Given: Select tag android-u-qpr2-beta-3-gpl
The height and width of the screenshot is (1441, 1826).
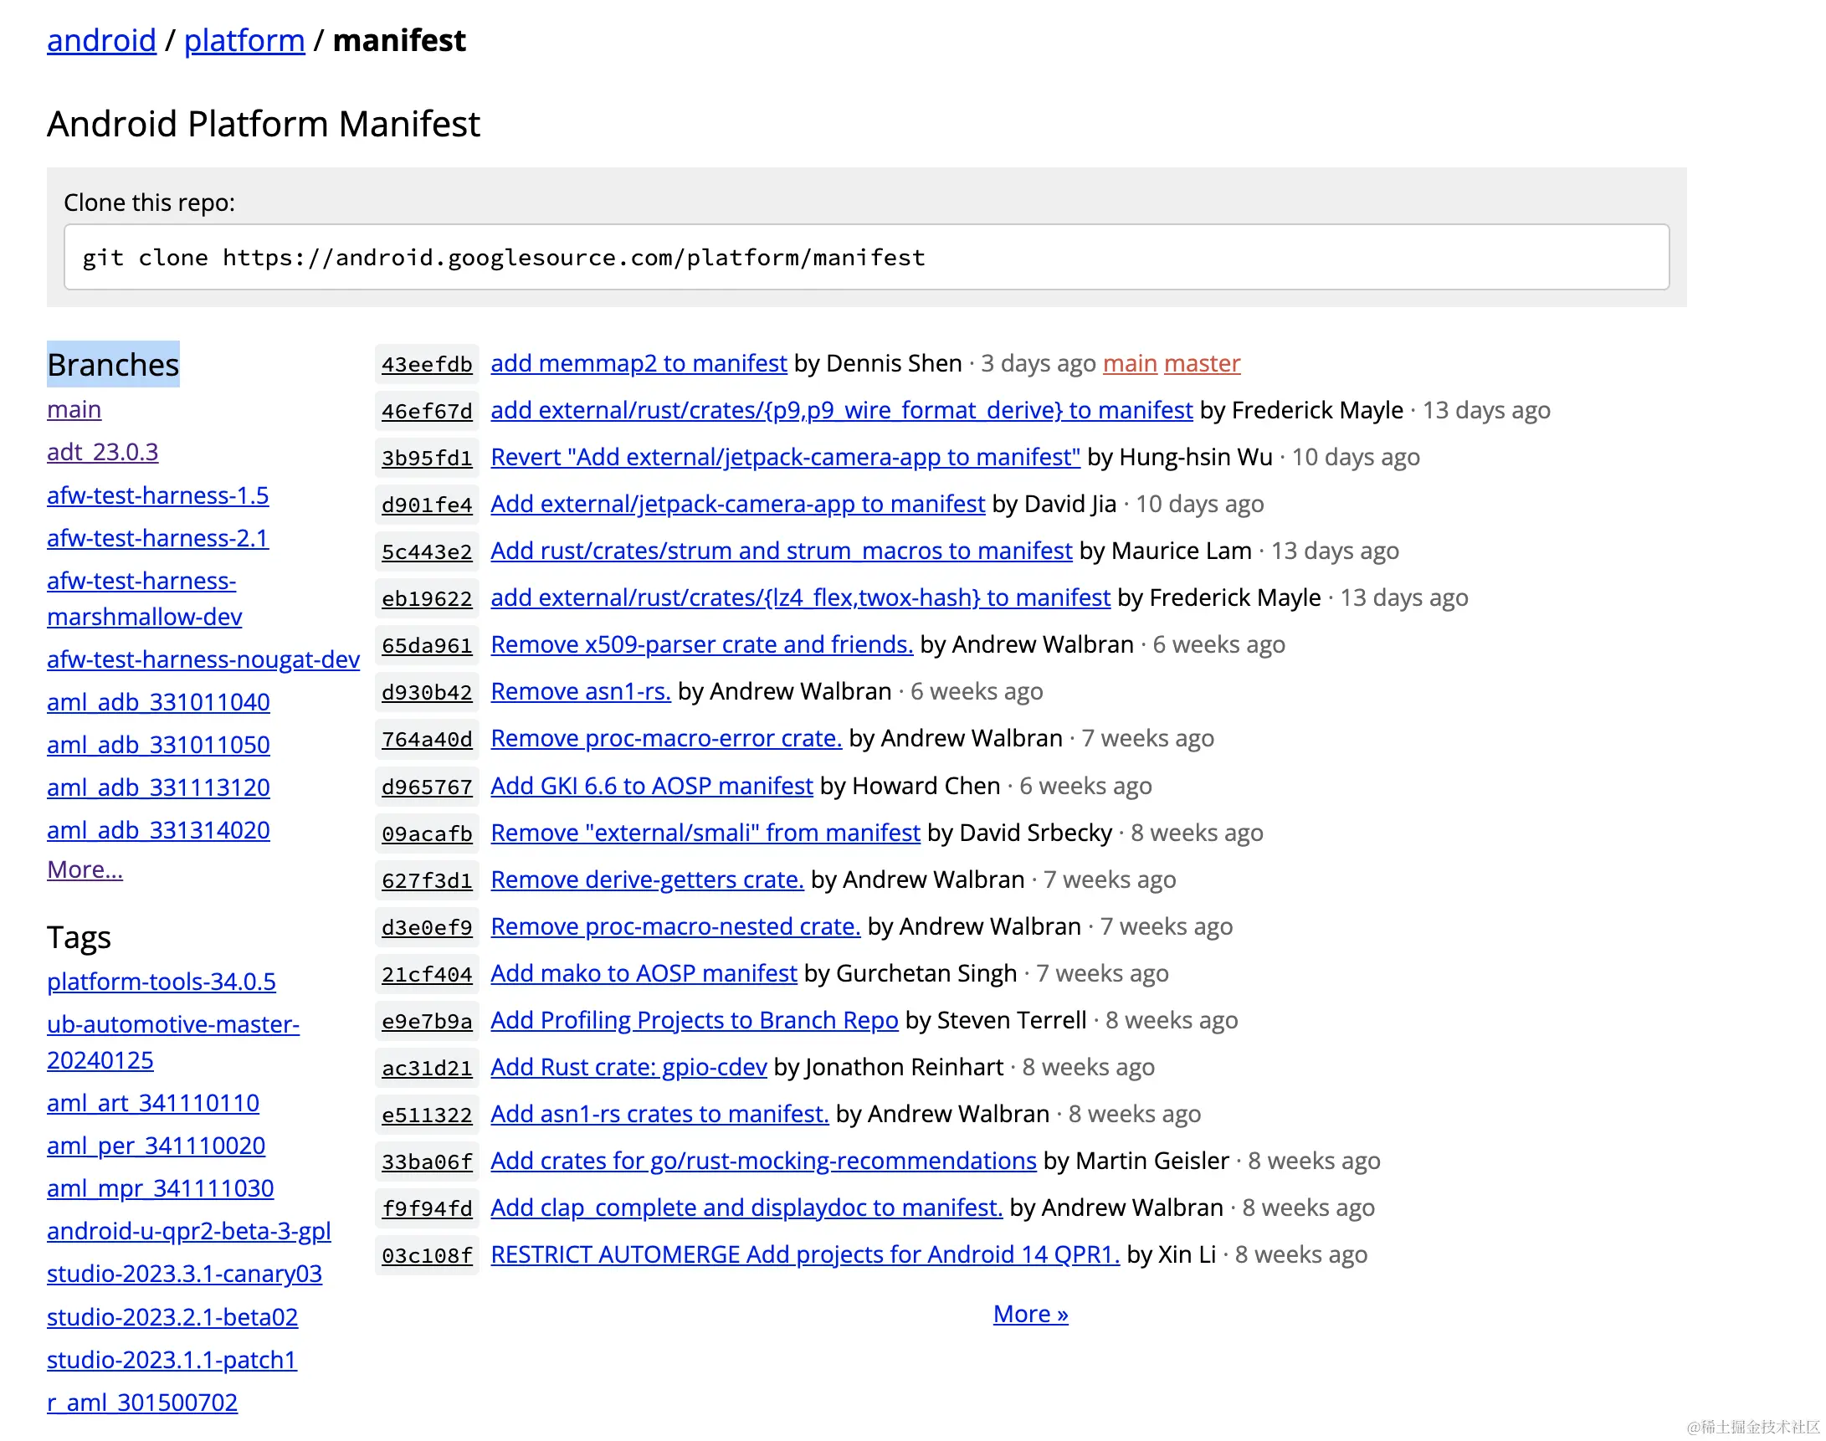Looking at the screenshot, I should pos(188,1232).
